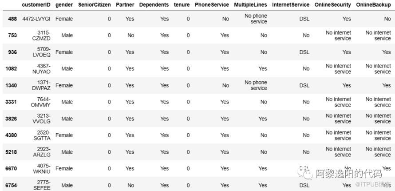Image resolution: width=395 pixels, height=191 pixels.
Task: Select row index 488
Action: 12,19
